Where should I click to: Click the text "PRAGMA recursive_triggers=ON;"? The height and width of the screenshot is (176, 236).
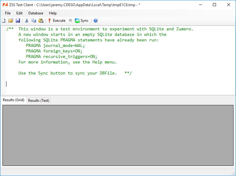pos(61,57)
